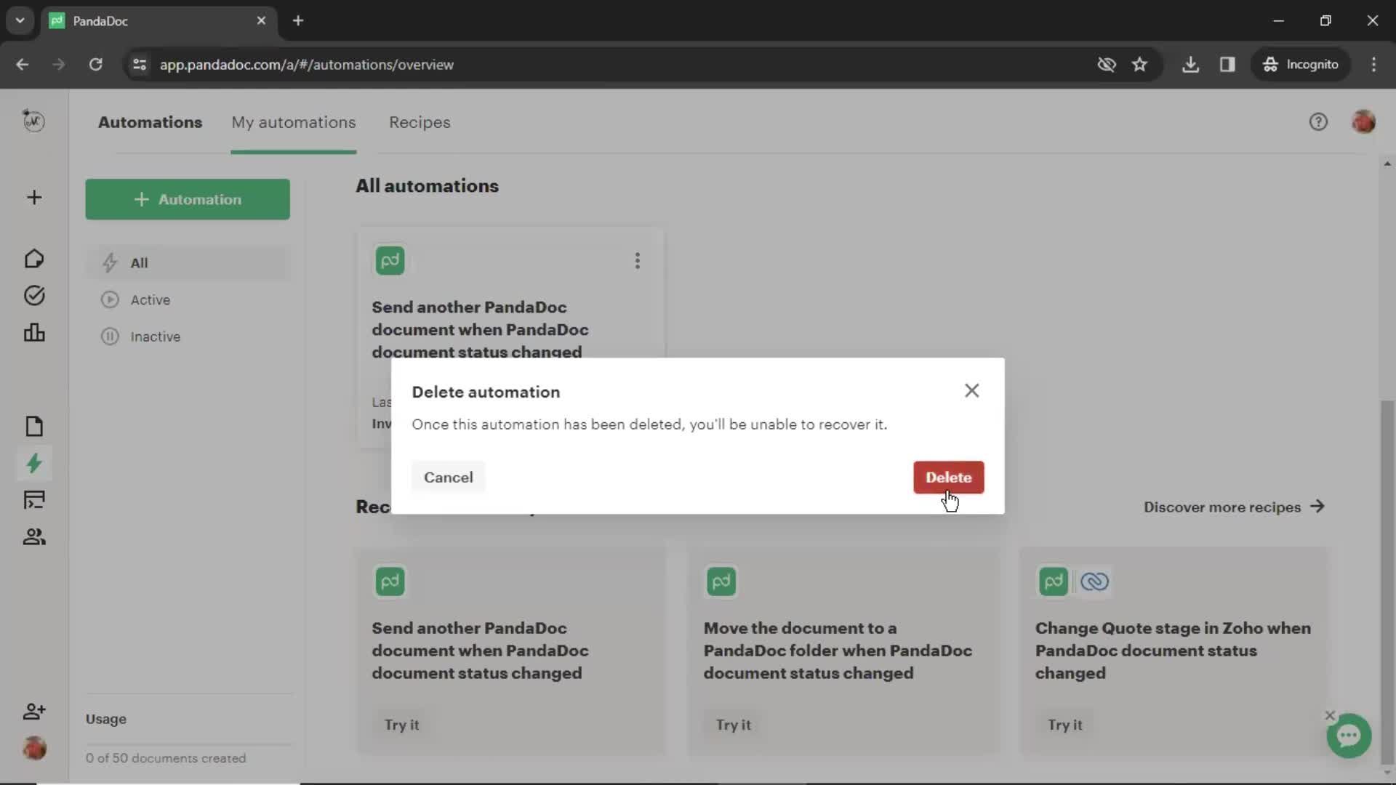Image resolution: width=1396 pixels, height=785 pixels.
Task: Expand the three-dot menu on automation card
Action: point(638,261)
